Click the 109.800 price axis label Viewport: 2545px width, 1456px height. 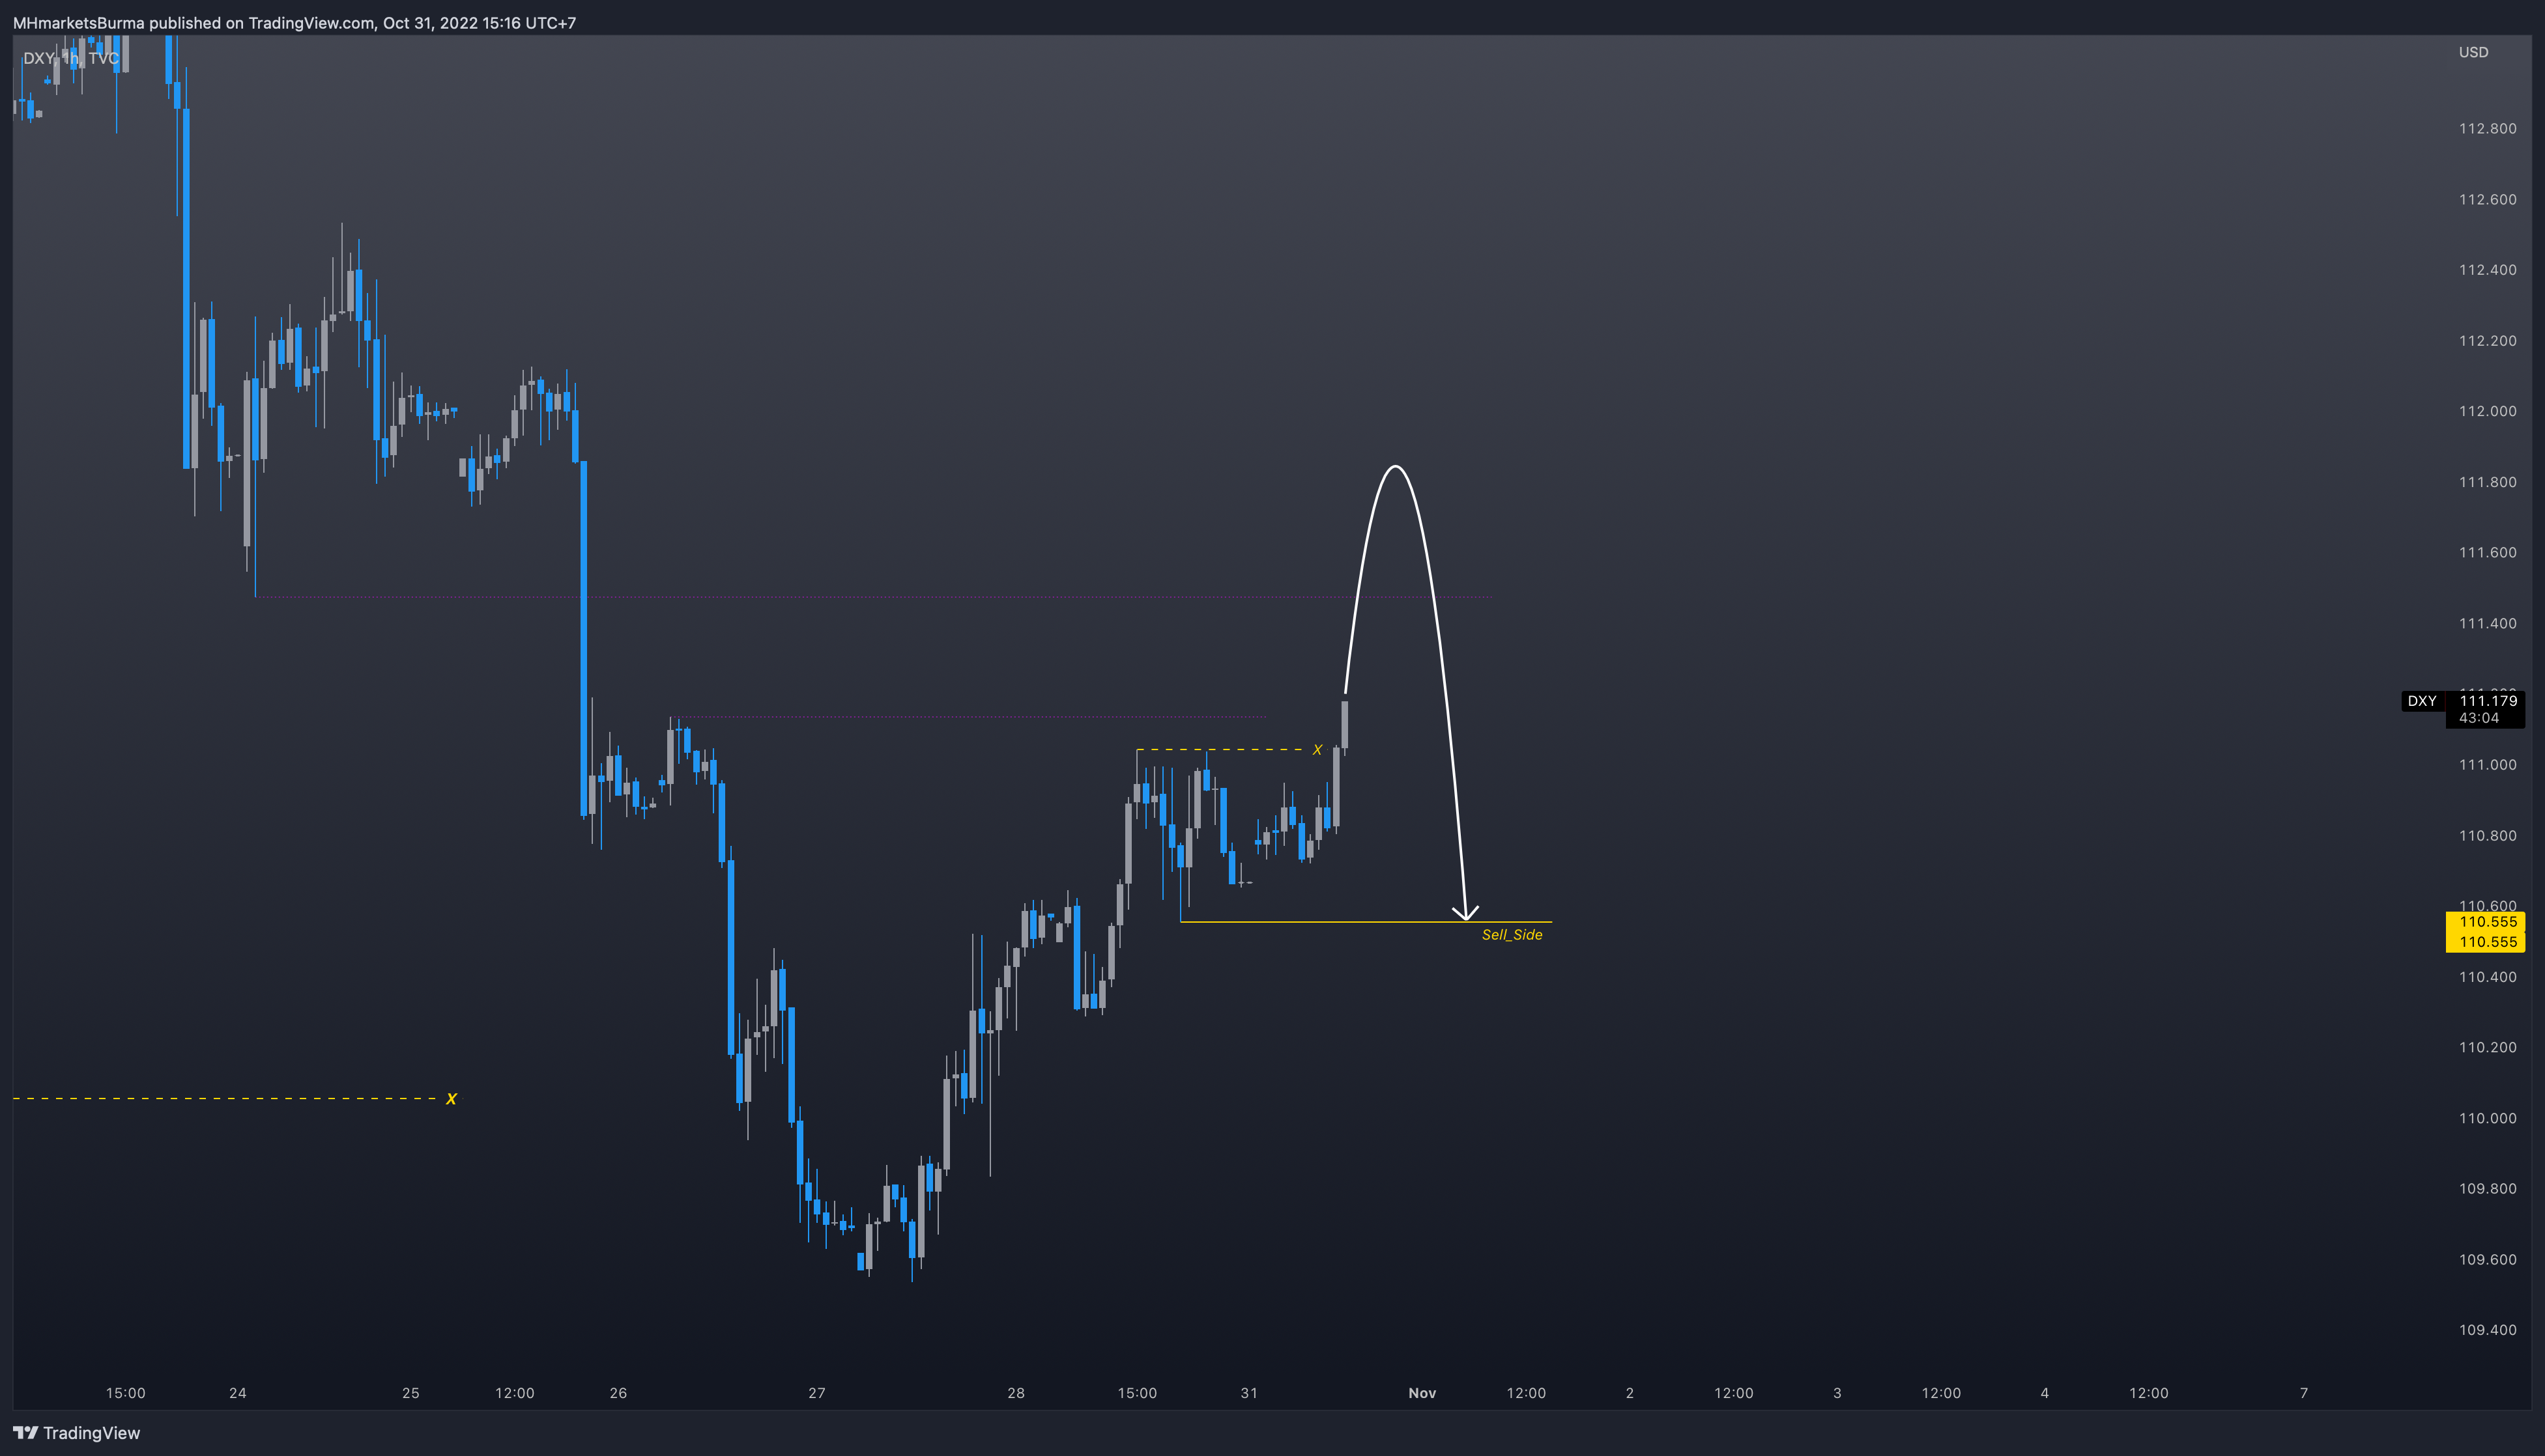[2487, 1189]
